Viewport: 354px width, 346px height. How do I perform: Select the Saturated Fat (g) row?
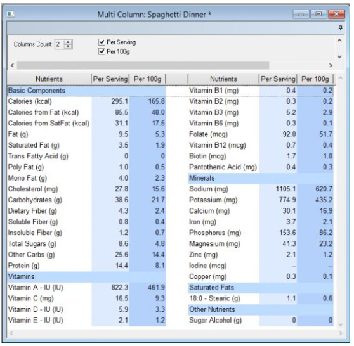pyautogui.click(x=86, y=145)
